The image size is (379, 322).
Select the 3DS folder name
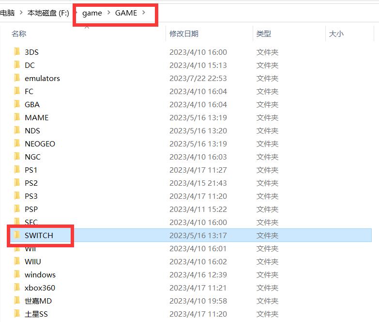pyautogui.click(x=31, y=52)
